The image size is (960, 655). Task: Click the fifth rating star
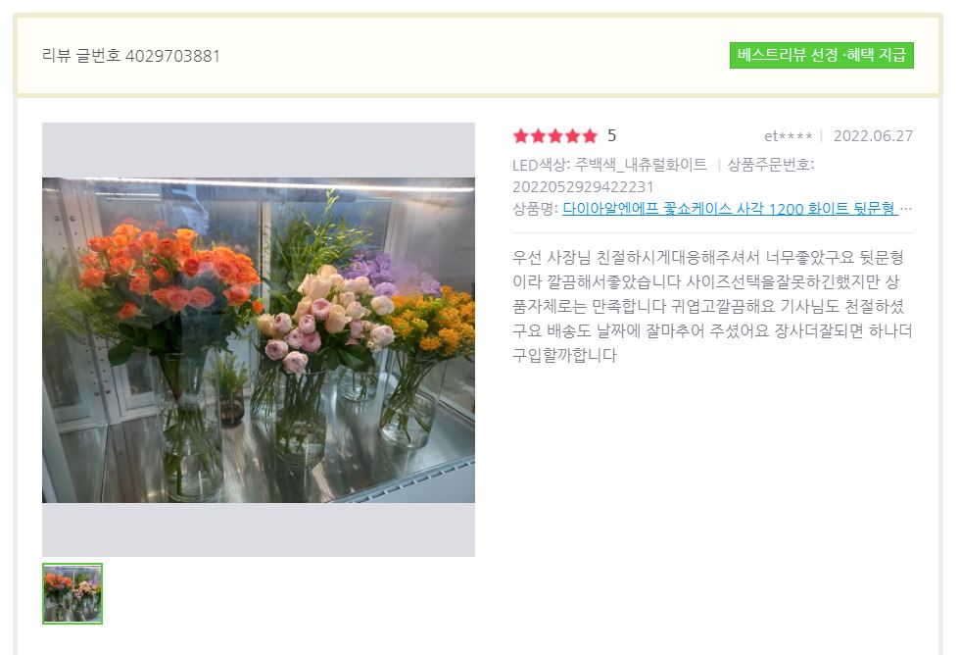point(589,136)
